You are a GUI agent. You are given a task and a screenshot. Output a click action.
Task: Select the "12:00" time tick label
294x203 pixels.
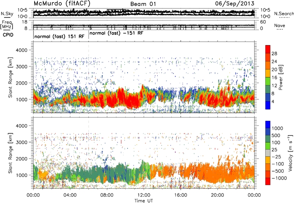coord(144,195)
